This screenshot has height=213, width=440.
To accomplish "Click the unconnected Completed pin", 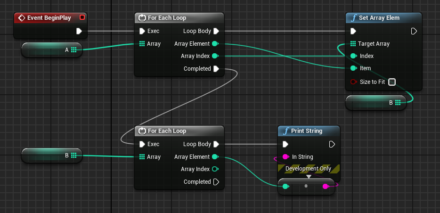I will (x=216, y=182).
